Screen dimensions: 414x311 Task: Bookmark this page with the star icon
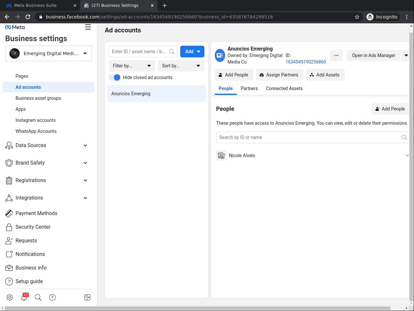click(x=357, y=17)
